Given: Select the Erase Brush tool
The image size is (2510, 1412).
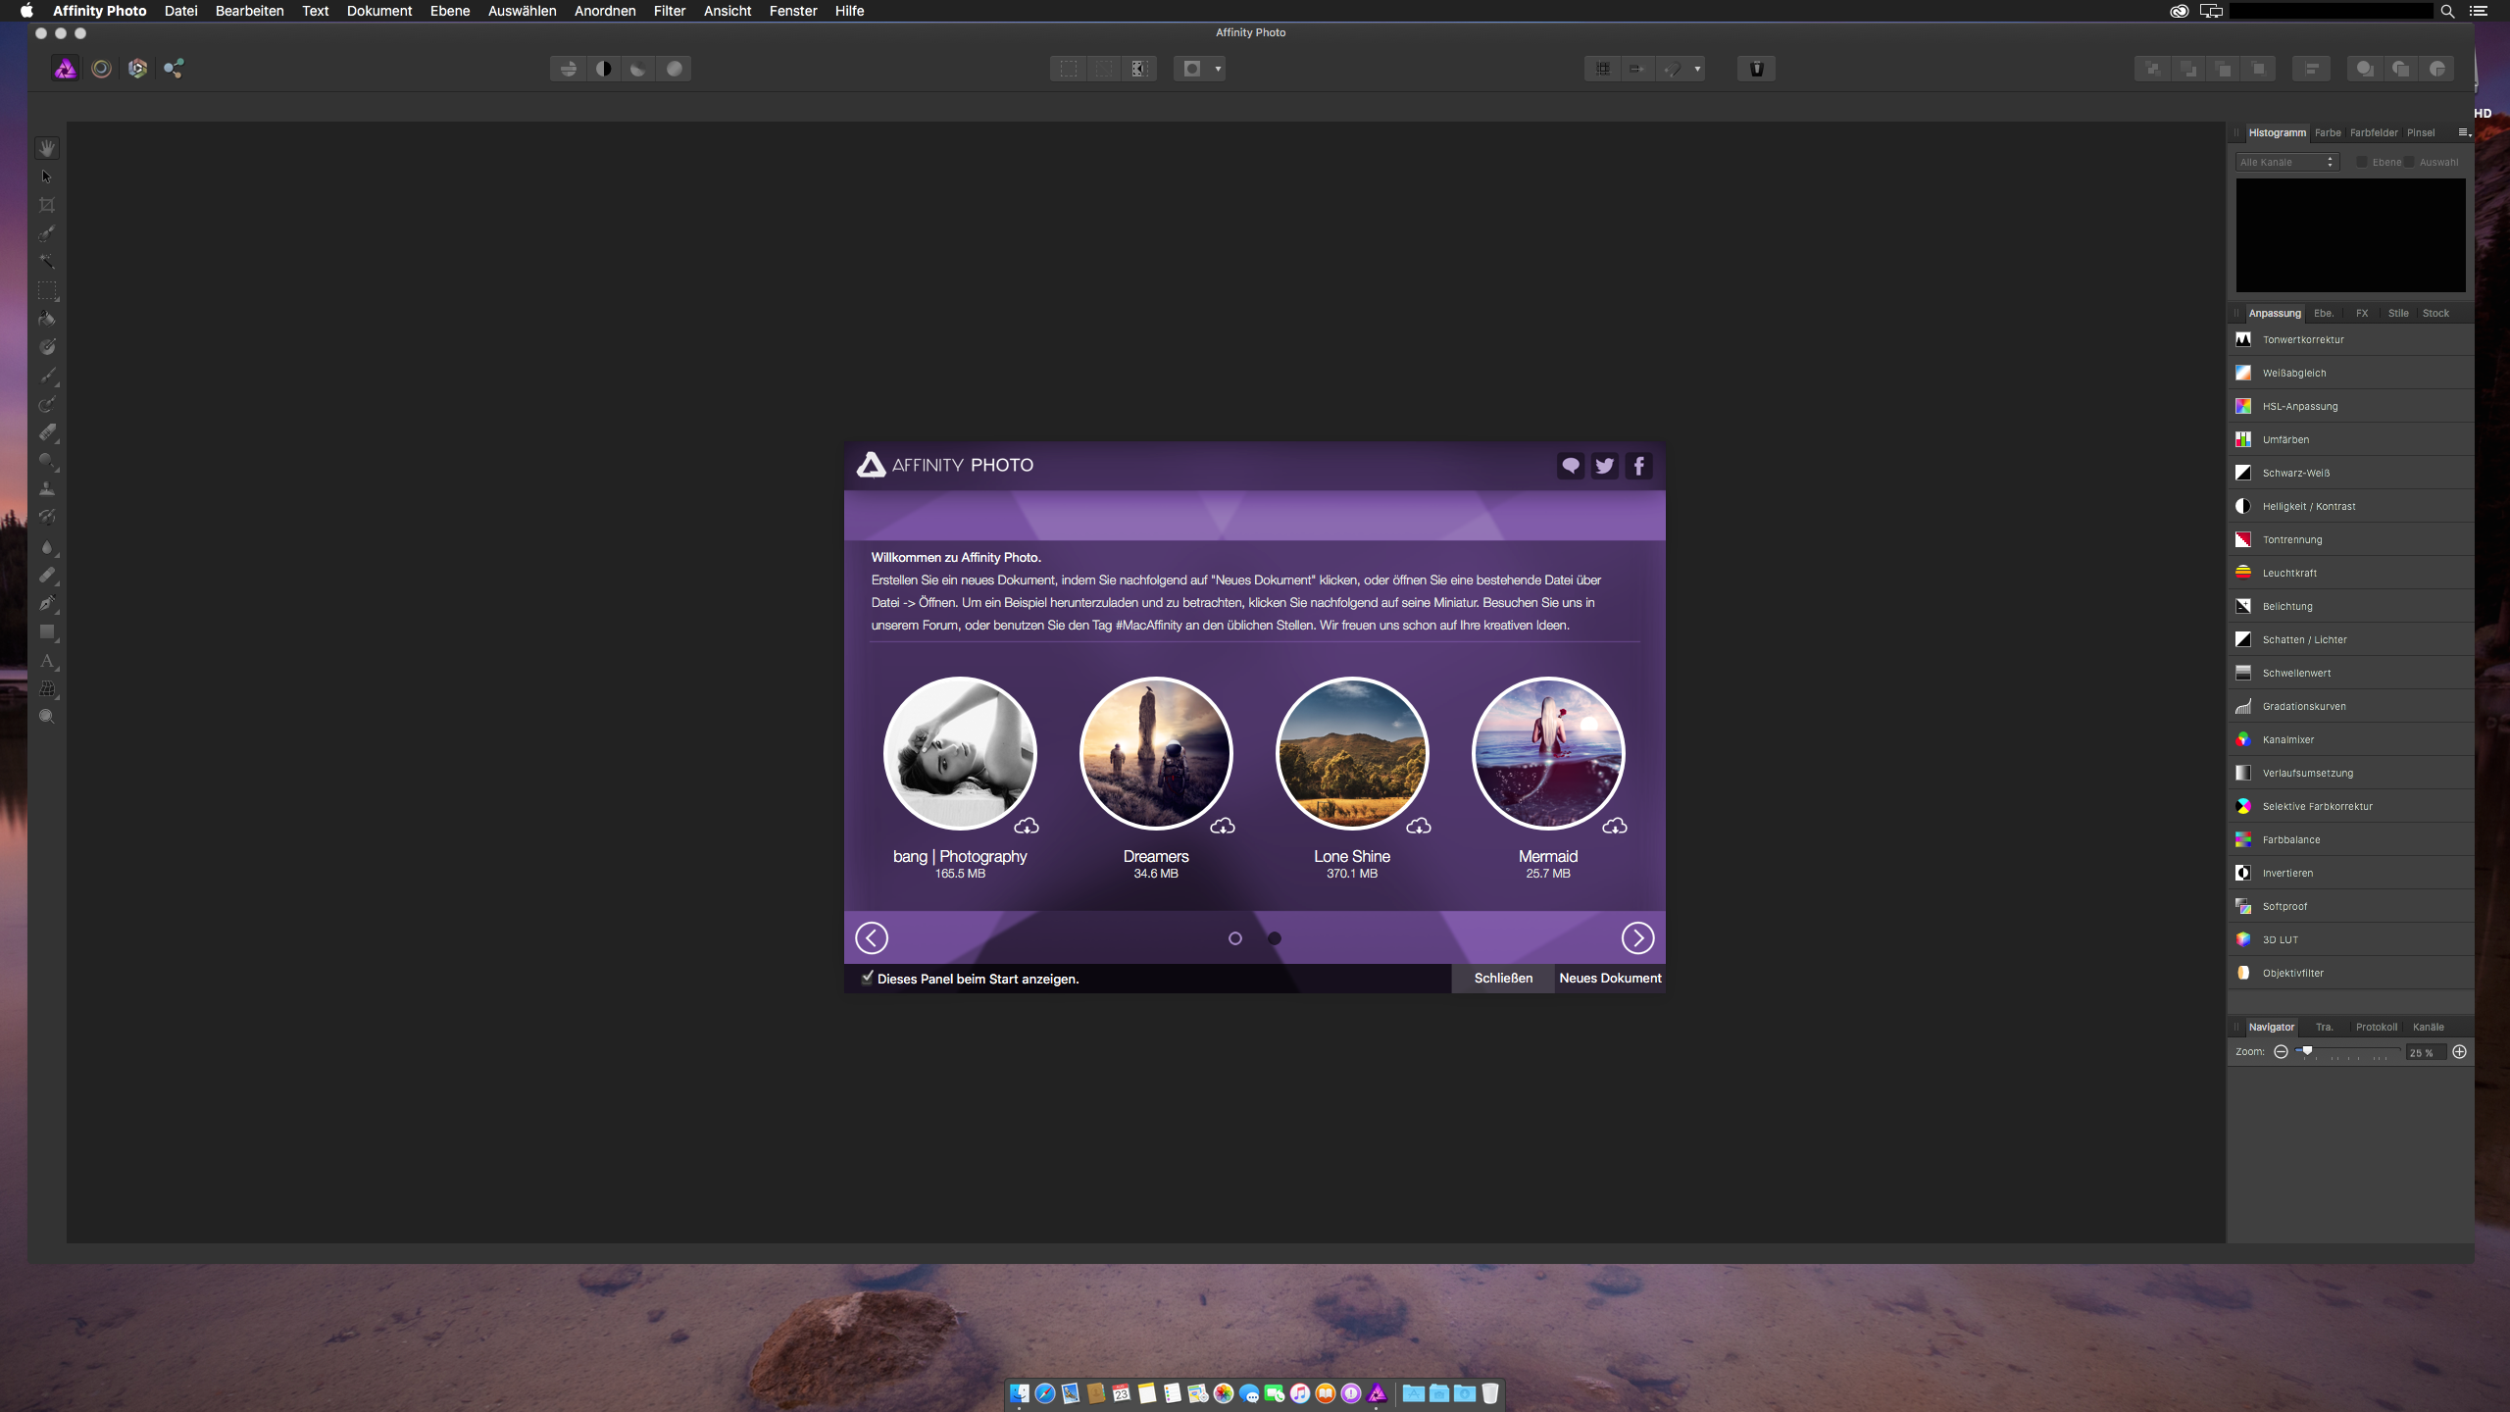Looking at the screenshot, I should pyautogui.click(x=47, y=432).
